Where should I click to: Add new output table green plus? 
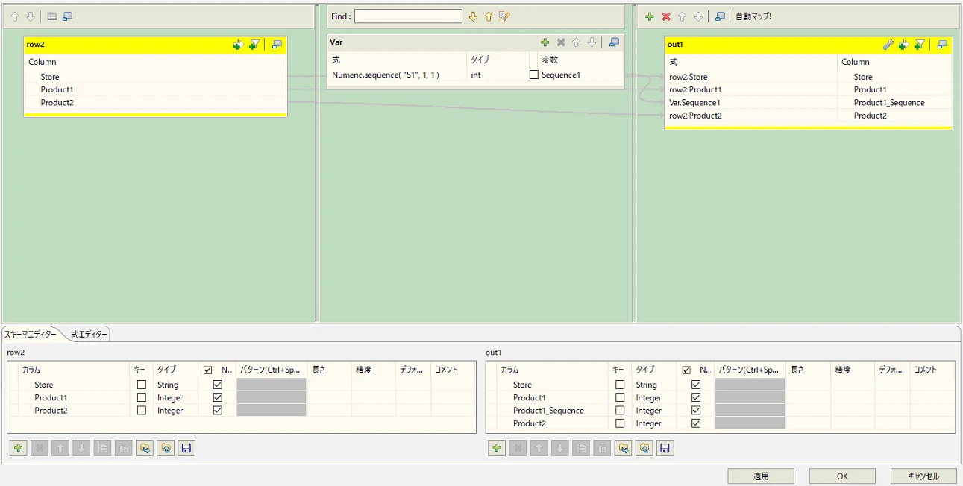(x=650, y=16)
